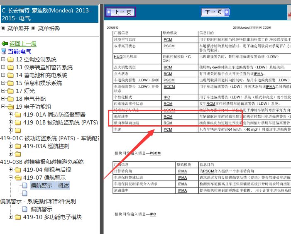The image size is (291, 234).
Task: Click folder icon of 13 仪表装置和警告系统
Action: pos(10,67)
